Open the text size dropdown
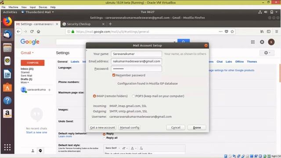Image resolution: width=281 pixels, height=158 pixels. [x=125, y=148]
